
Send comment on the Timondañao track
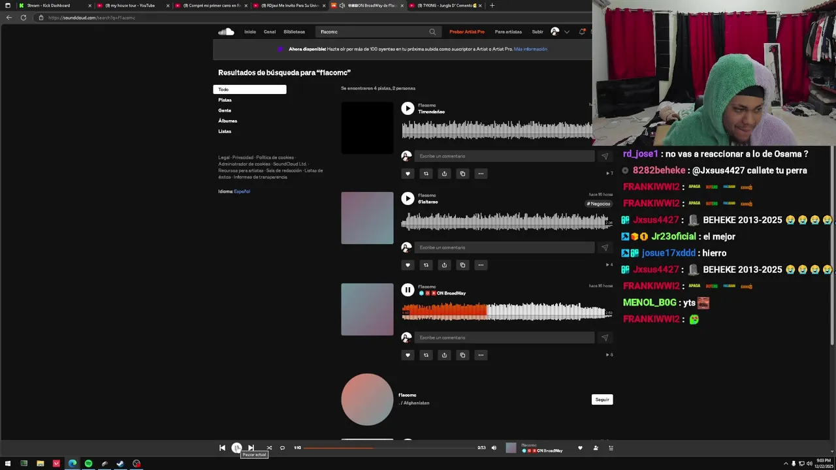point(604,156)
